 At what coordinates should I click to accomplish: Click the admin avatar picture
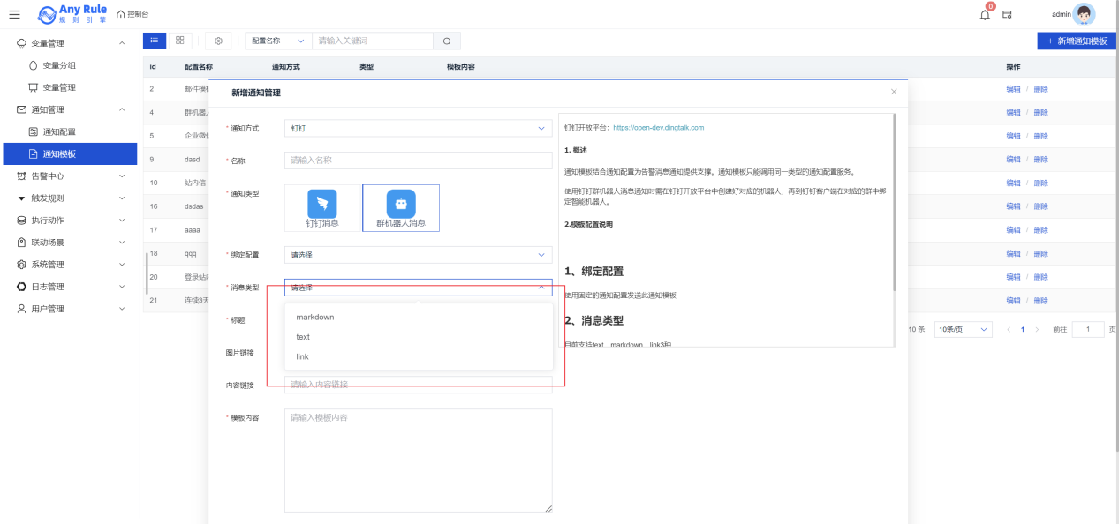click(1084, 14)
